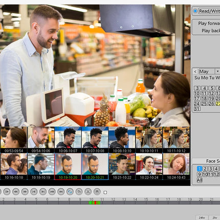Image resolution: width=220 pixels, height=220 pixels.
Task: Click the repeat loop icon button
Action: [70, 192]
